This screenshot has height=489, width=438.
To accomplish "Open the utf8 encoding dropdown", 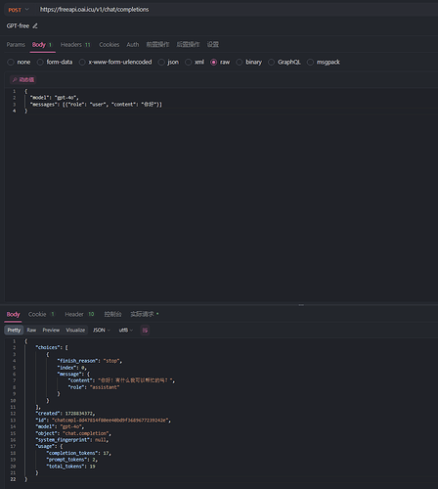I will [126, 331].
